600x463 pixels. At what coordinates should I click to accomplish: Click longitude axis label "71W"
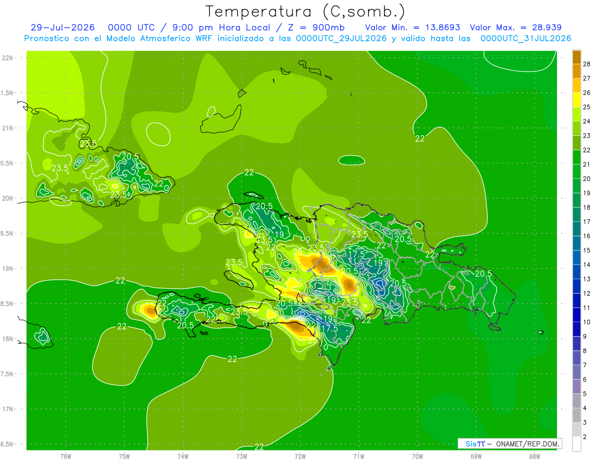pyautogui.click(x=358, y=456)
